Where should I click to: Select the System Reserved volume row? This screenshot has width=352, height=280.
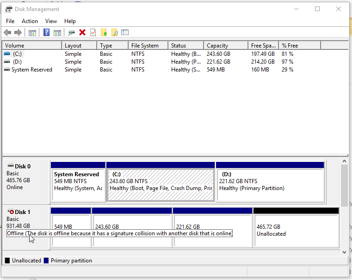(31, 70)
